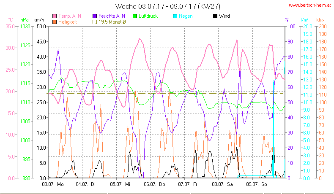Screen dimensions: 334x194
Task: Select the °C axis unit label
Action: (10, 20)
